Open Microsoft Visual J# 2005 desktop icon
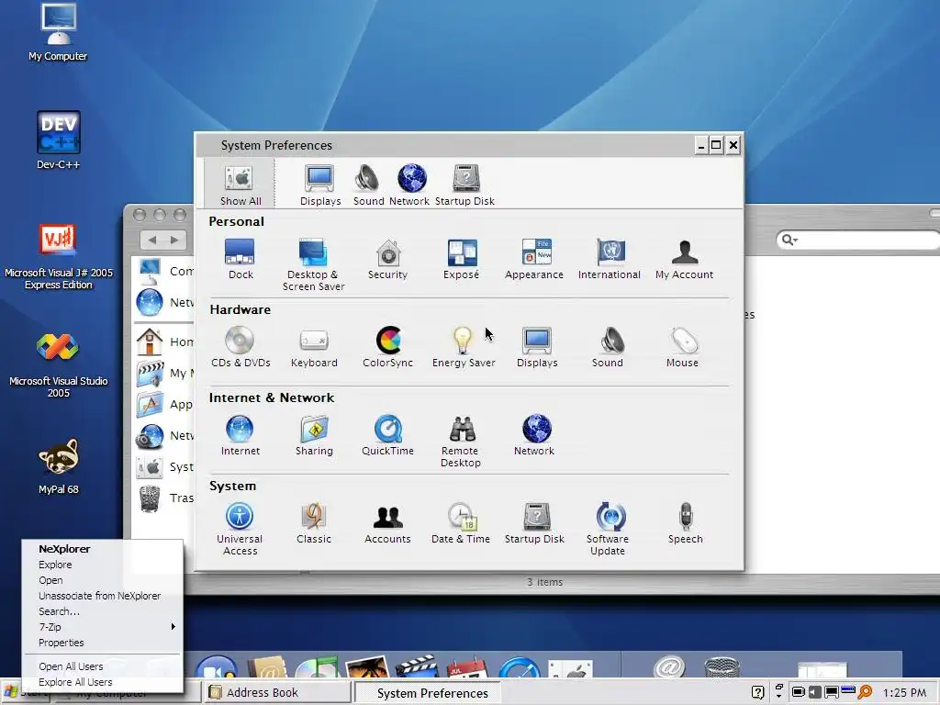Image resolution: width=940 pixels, height=705 pixels. (58, 257)
